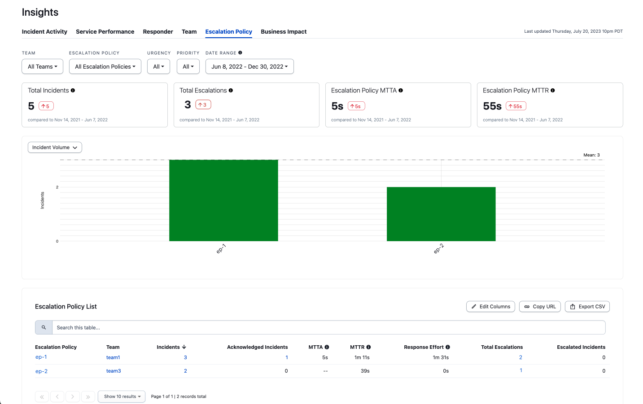Image resolution: width=643 pixels, height=404 pixels.
Task: Switch to the Service Performance tab
Action: [x=105, y=32]
